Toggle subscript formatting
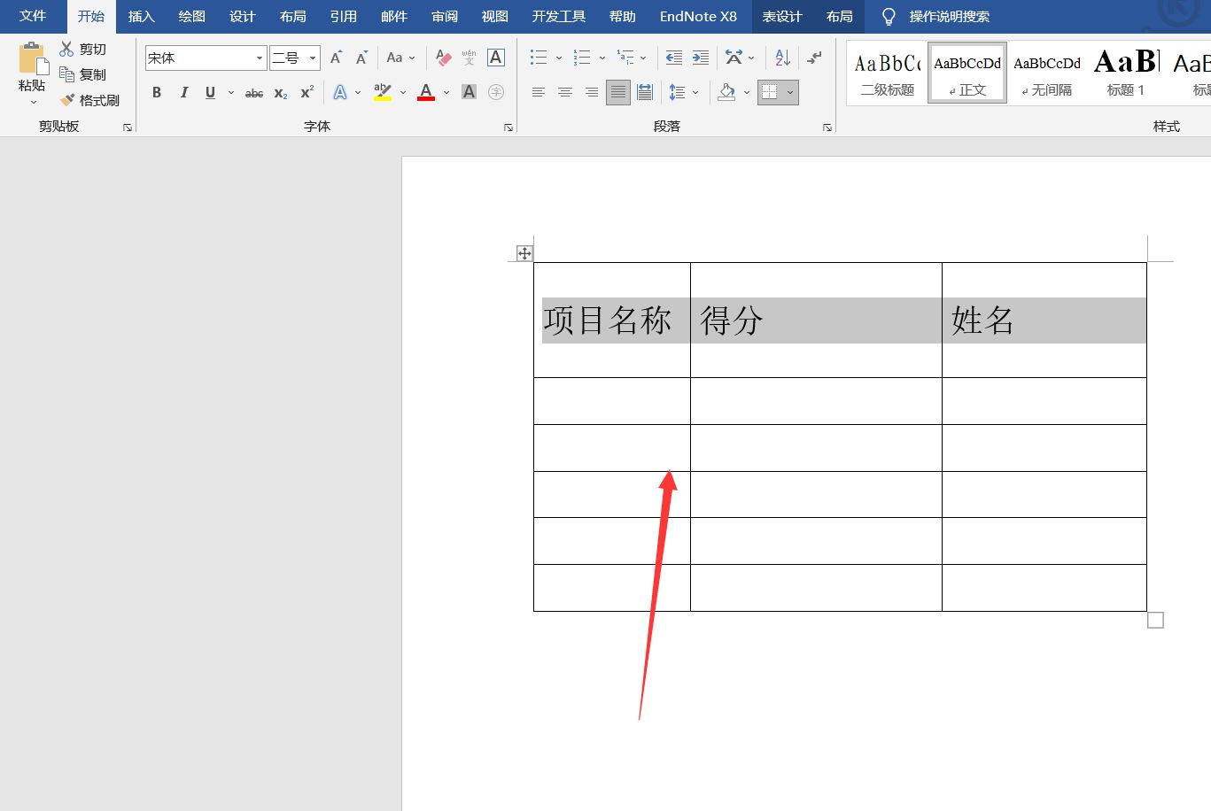Screen dimensions: 1211x811 [281, 92]
